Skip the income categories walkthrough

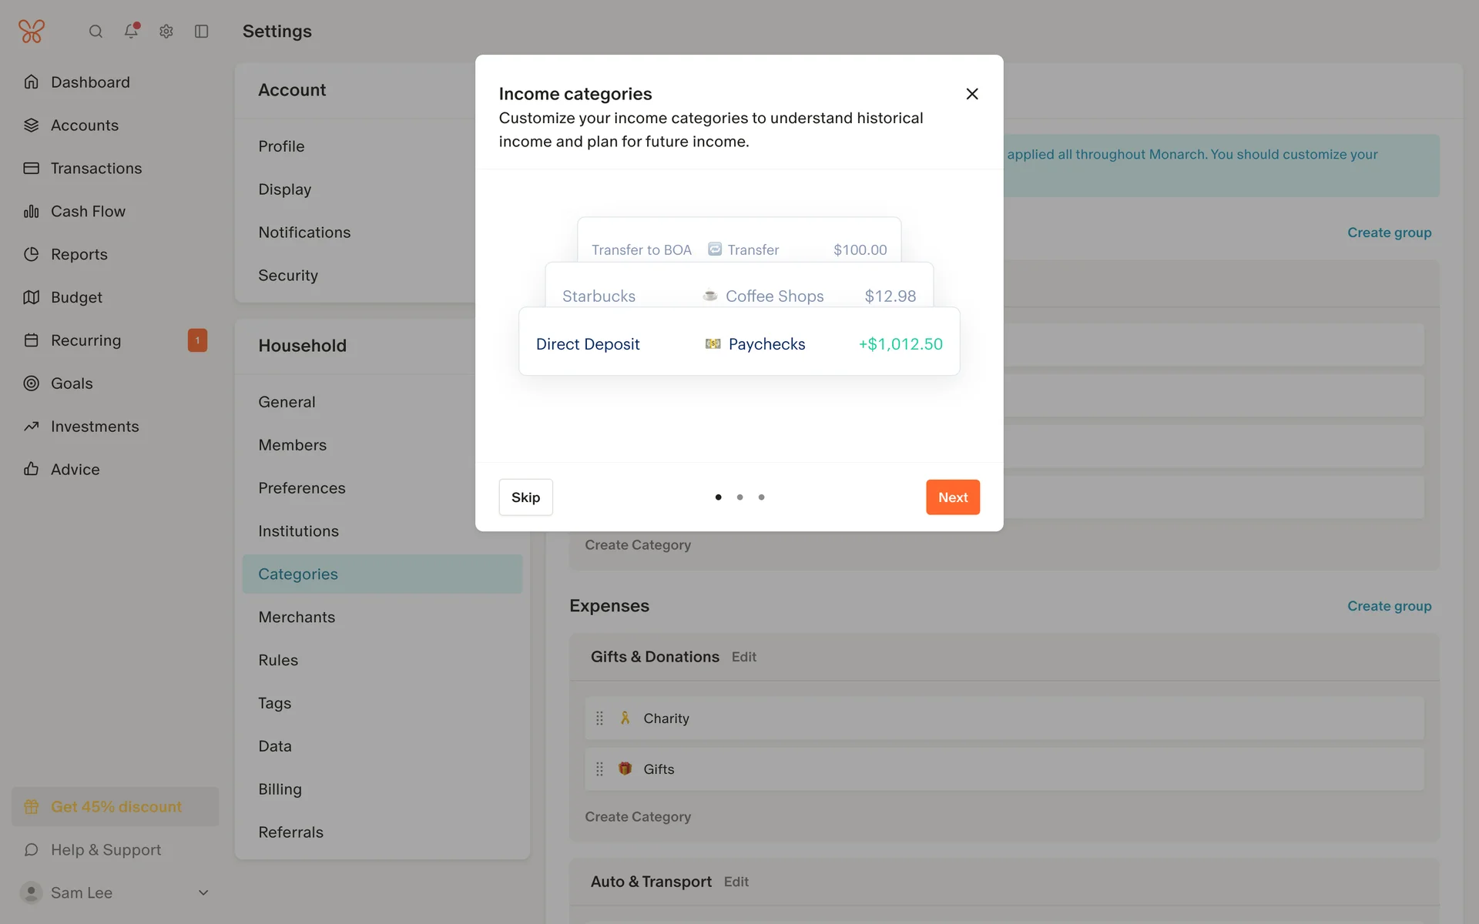click(525, 497)
